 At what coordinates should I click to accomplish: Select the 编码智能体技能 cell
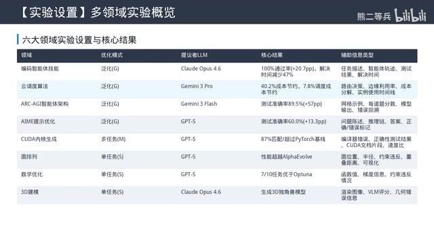point(40,68)
